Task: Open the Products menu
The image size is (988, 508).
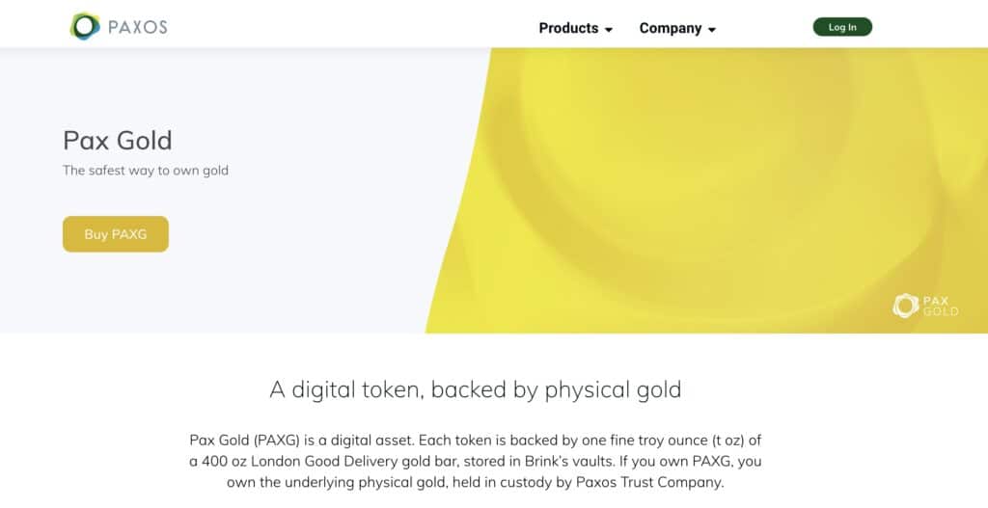Action: point(568,28)
